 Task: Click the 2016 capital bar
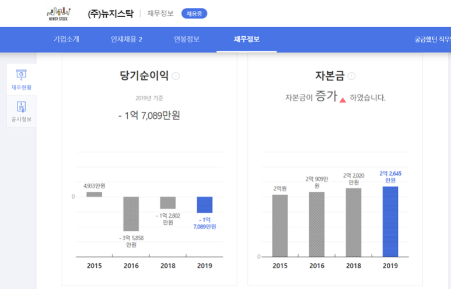(x=316, y=224)
